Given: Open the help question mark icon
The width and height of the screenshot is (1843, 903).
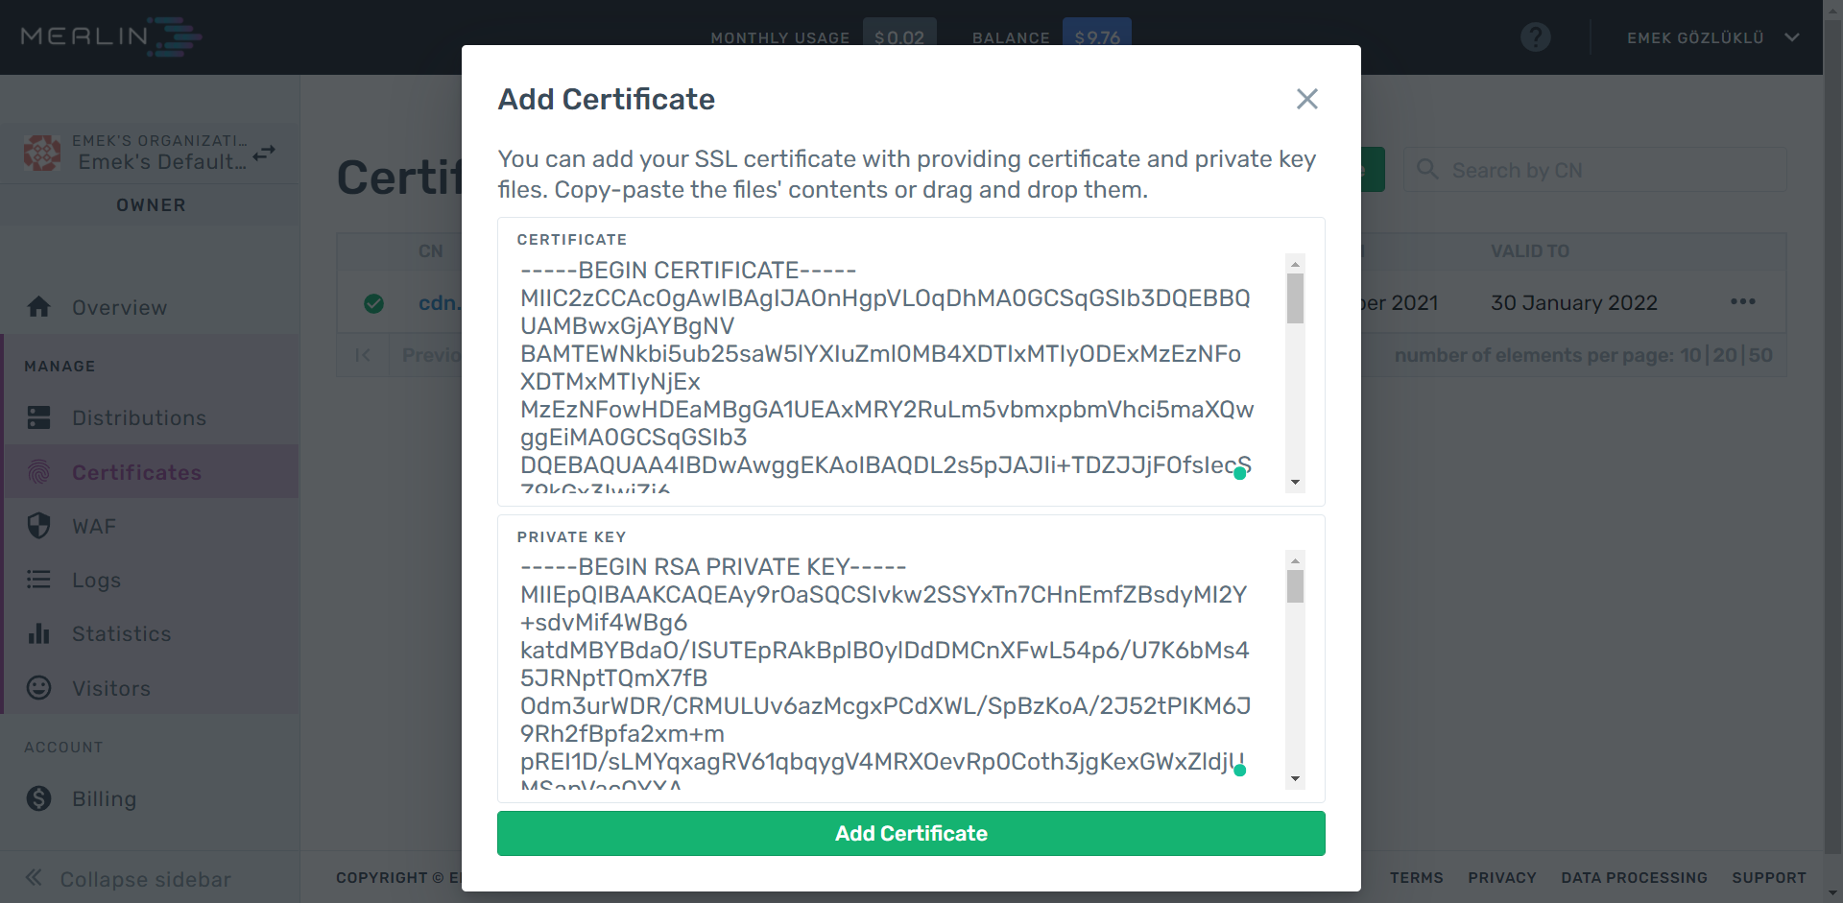Looking at the screenshot, I should point(1536,37).
